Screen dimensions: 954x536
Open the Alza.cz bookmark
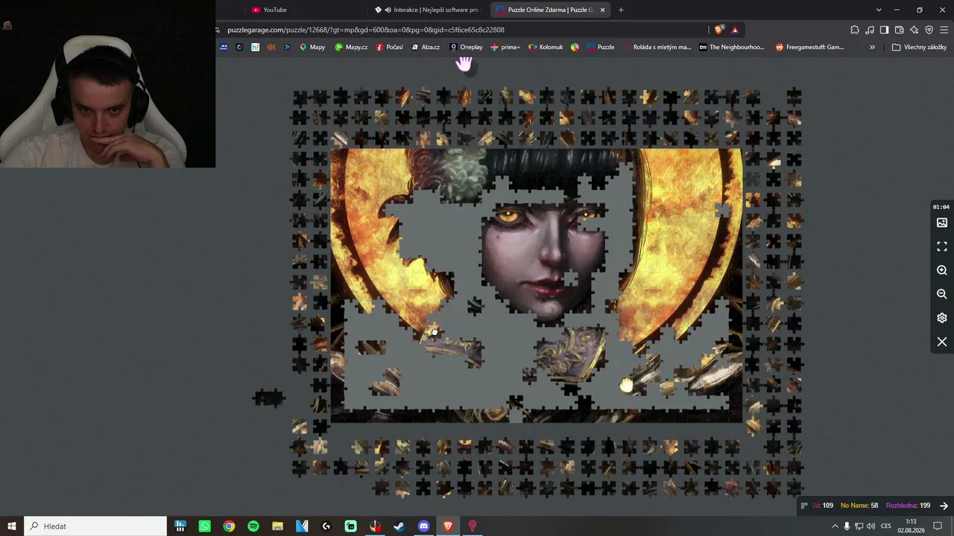point(426,47)
